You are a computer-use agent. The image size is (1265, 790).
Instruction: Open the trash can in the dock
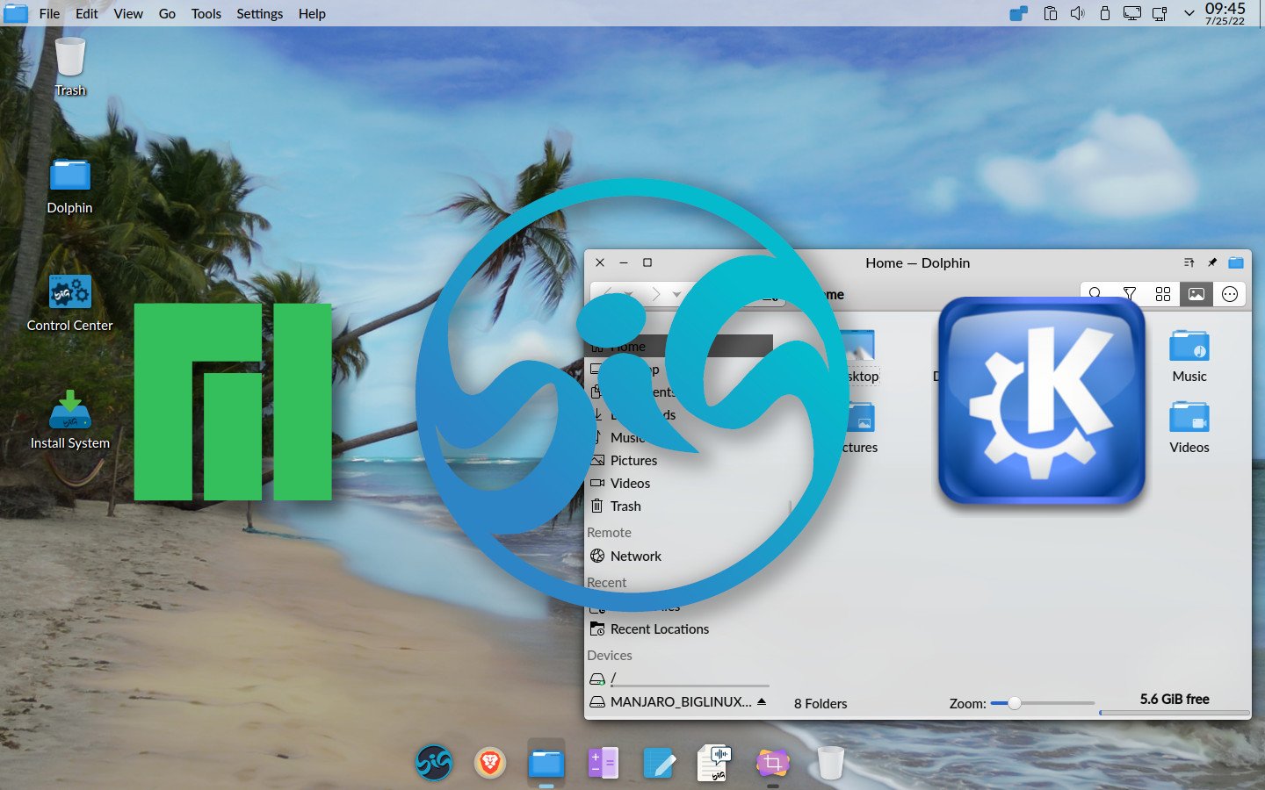(x=830, y=762)
